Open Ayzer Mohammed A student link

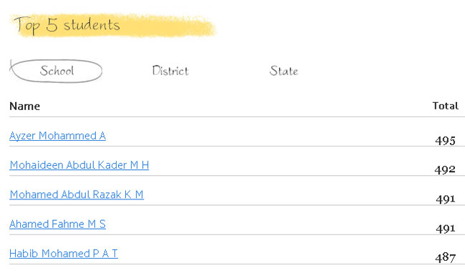pyautogui.click(x=57, y=136)
